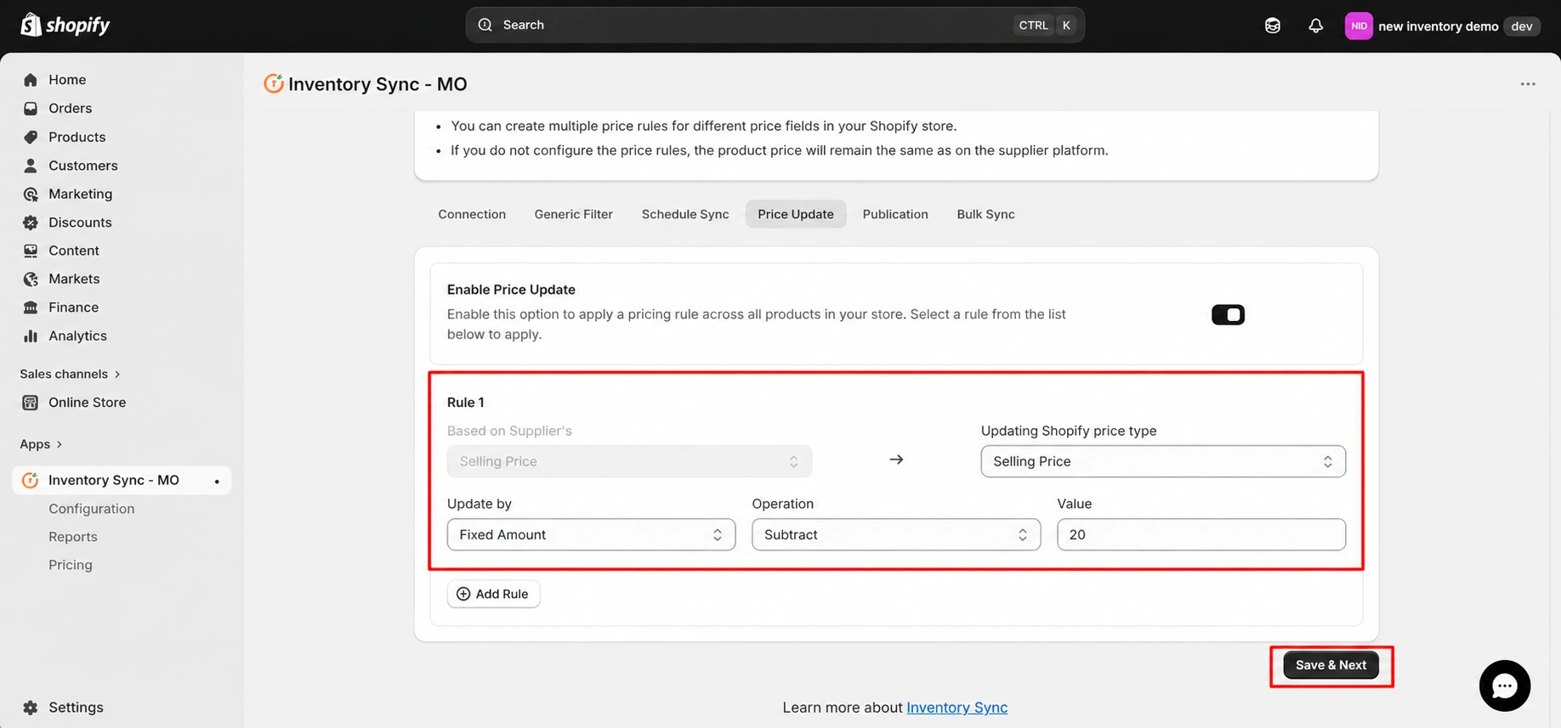The height and width of the screenshot is (728, 1561).
Task: Switch to the Schedule Sync tab
Action: click(685, 214)
